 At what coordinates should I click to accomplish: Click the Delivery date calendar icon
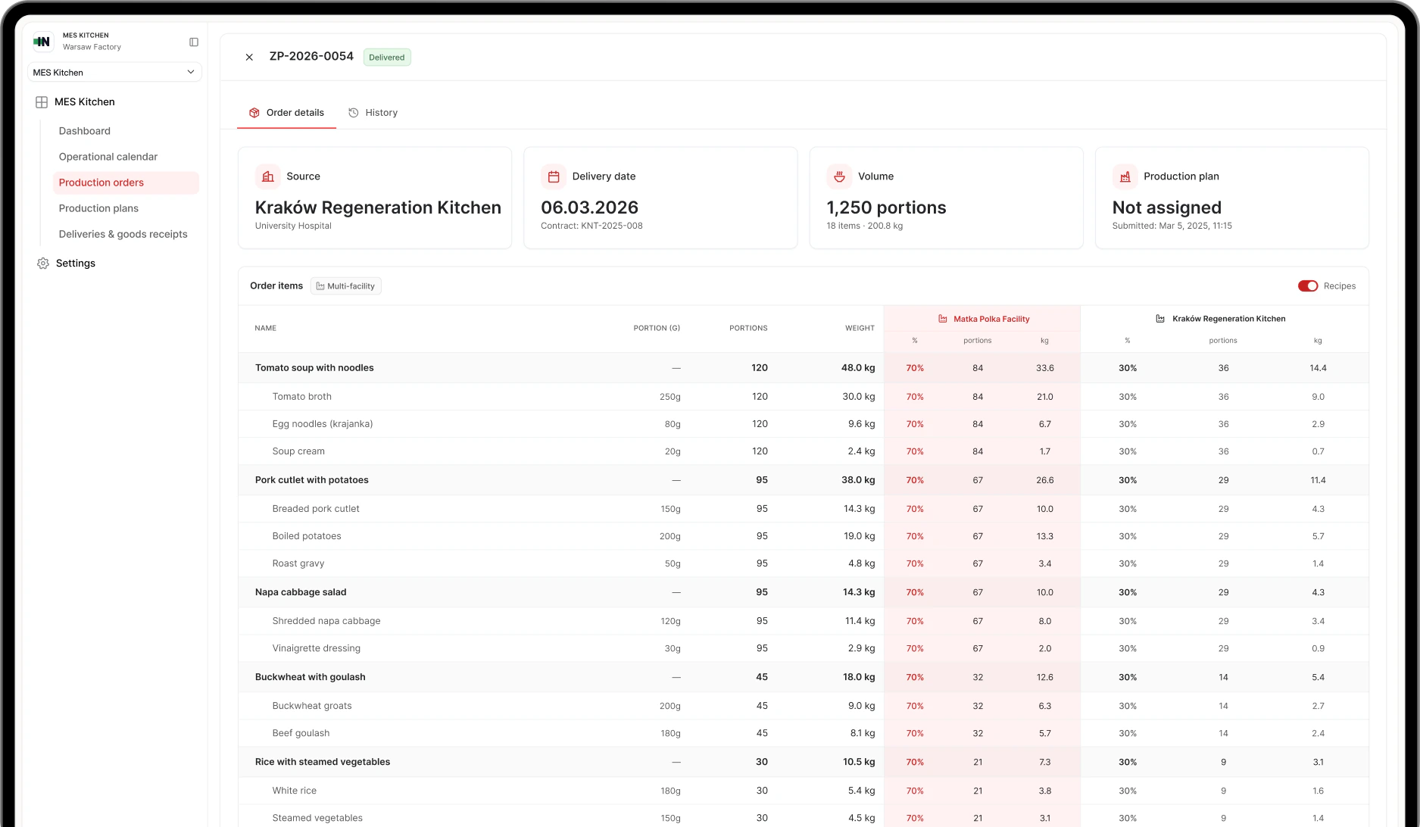[554, 176]
